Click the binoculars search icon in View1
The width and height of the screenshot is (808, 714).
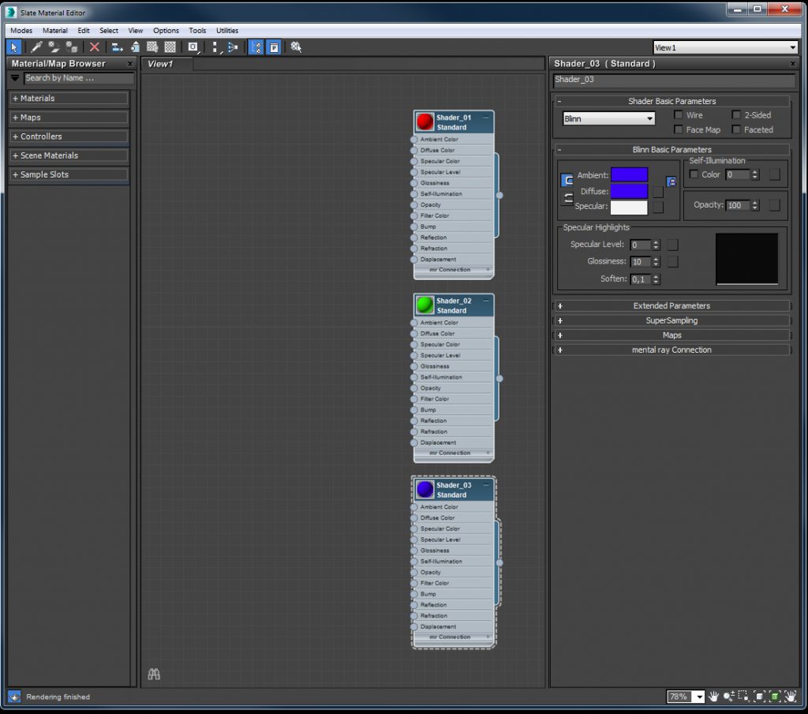click(x=154, y=674)
